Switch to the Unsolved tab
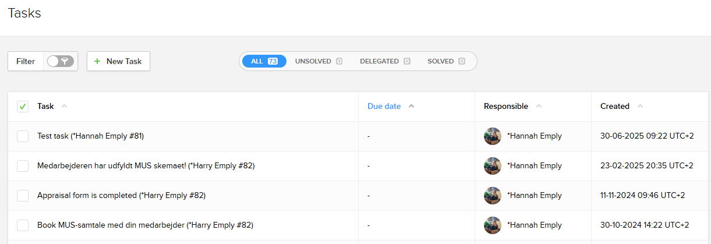 point(318,61)
